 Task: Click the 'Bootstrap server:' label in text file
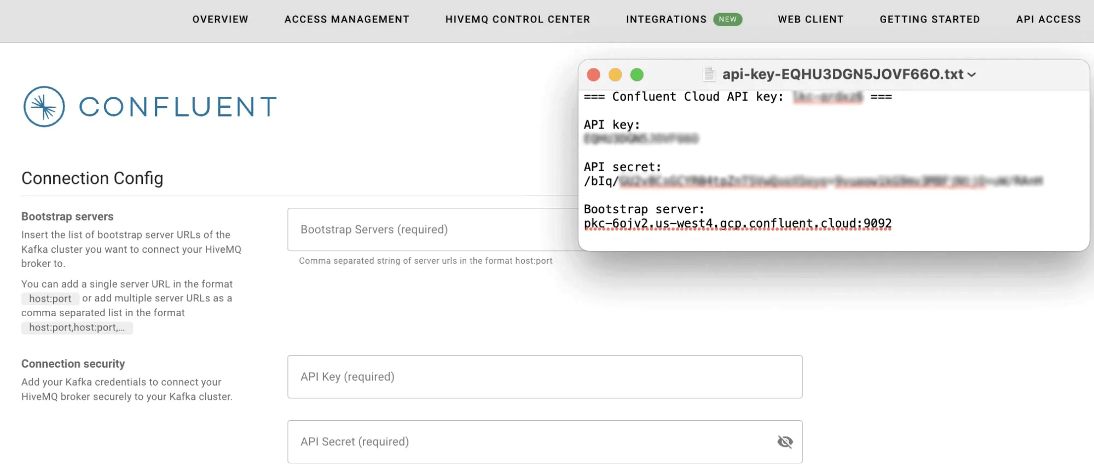(x=644, y=209)
